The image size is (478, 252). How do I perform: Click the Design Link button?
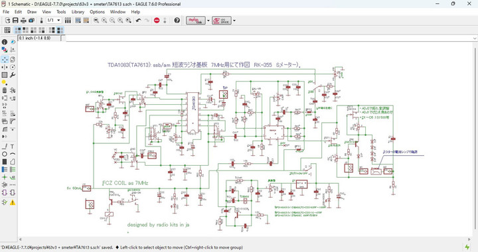195,21
